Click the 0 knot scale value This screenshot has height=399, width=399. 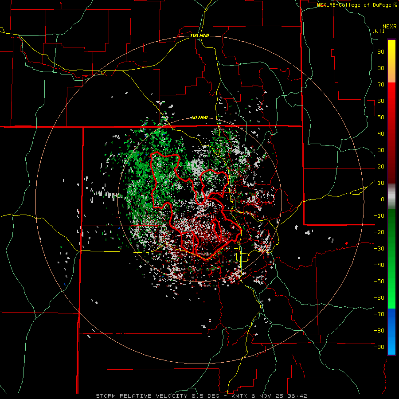[383, 199]
